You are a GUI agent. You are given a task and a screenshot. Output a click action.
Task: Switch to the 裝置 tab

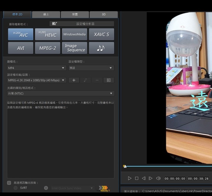(75, 14)
